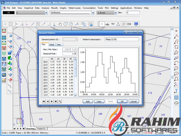Toggle the 2D Snap status indicator
Screen dimensions: 181x136
click(149, 133)
